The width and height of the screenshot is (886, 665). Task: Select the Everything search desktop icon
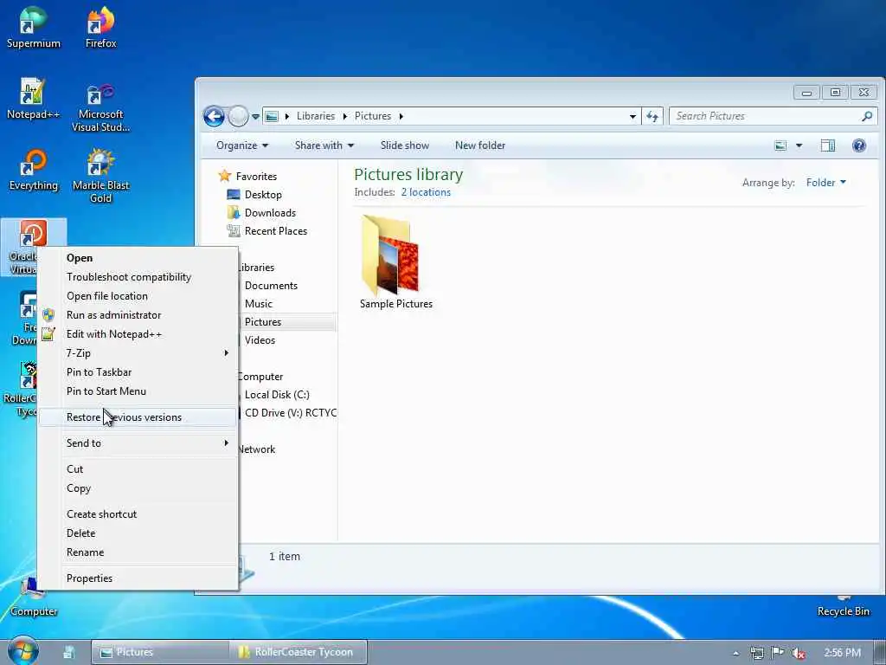coord(34,170)
